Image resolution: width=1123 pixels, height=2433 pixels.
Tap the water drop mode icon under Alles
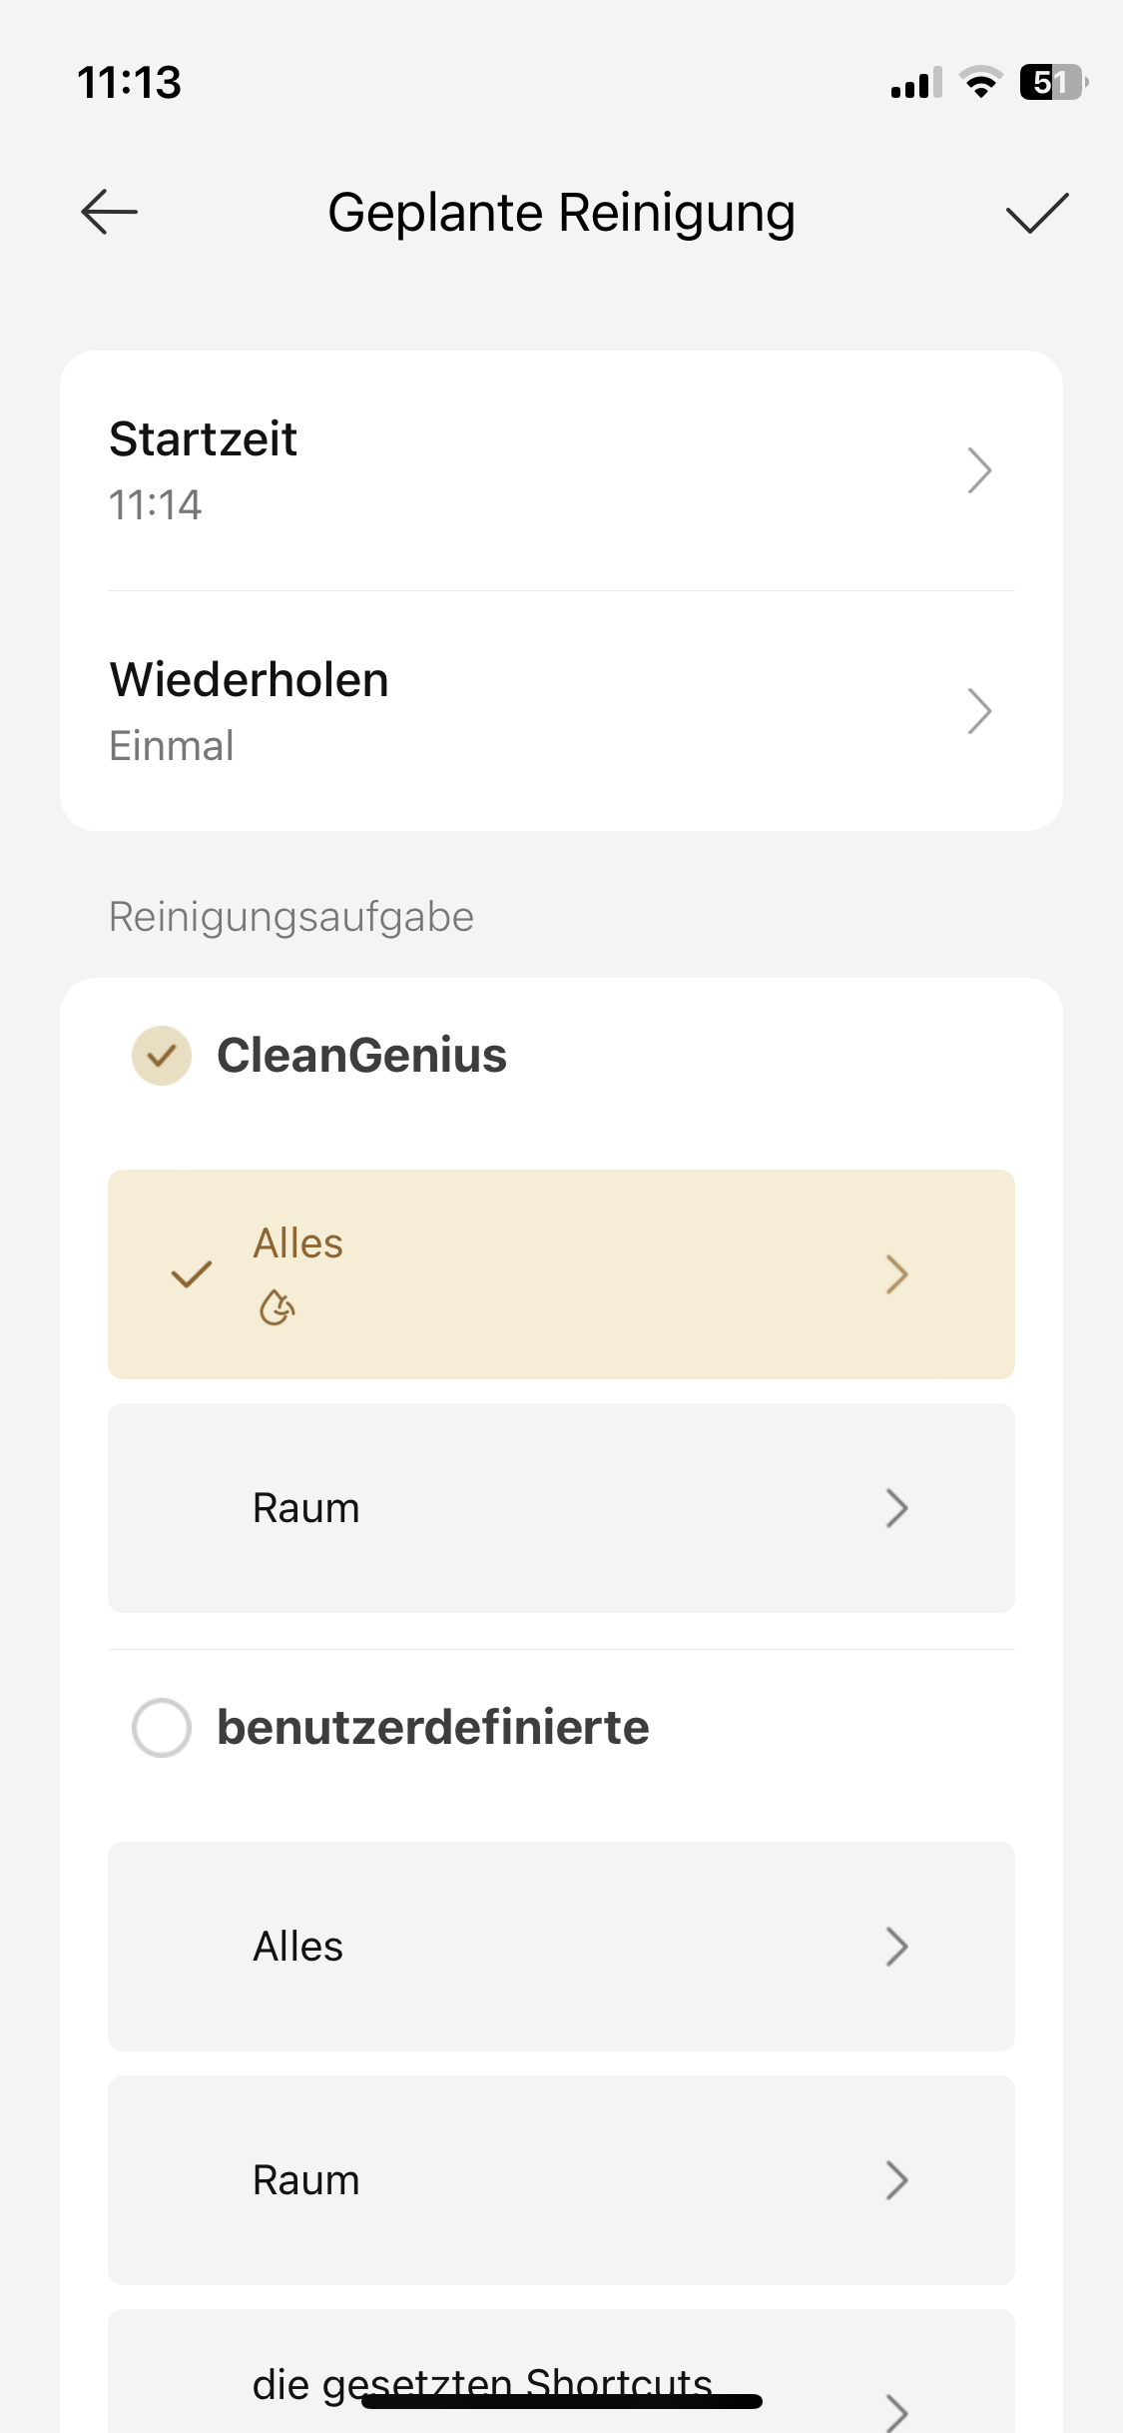(277, 1307)
